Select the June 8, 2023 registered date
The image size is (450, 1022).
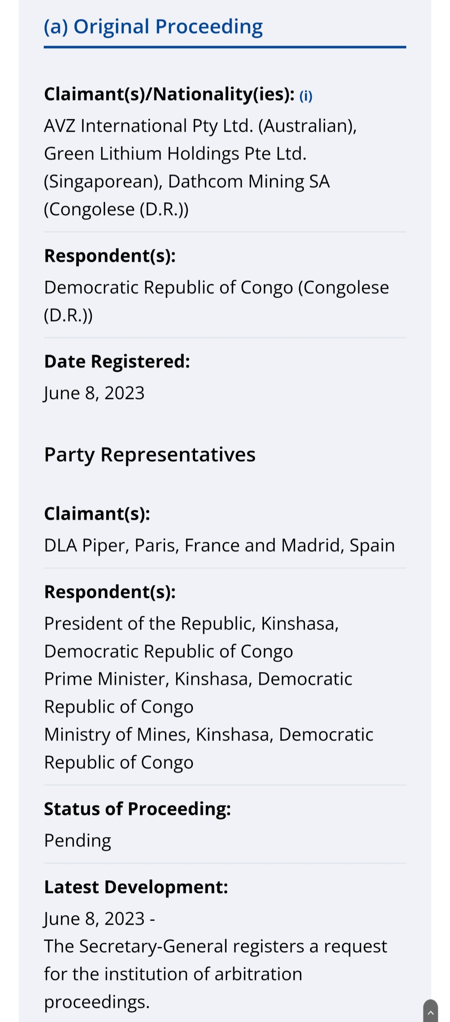click(x=94, y=393)
